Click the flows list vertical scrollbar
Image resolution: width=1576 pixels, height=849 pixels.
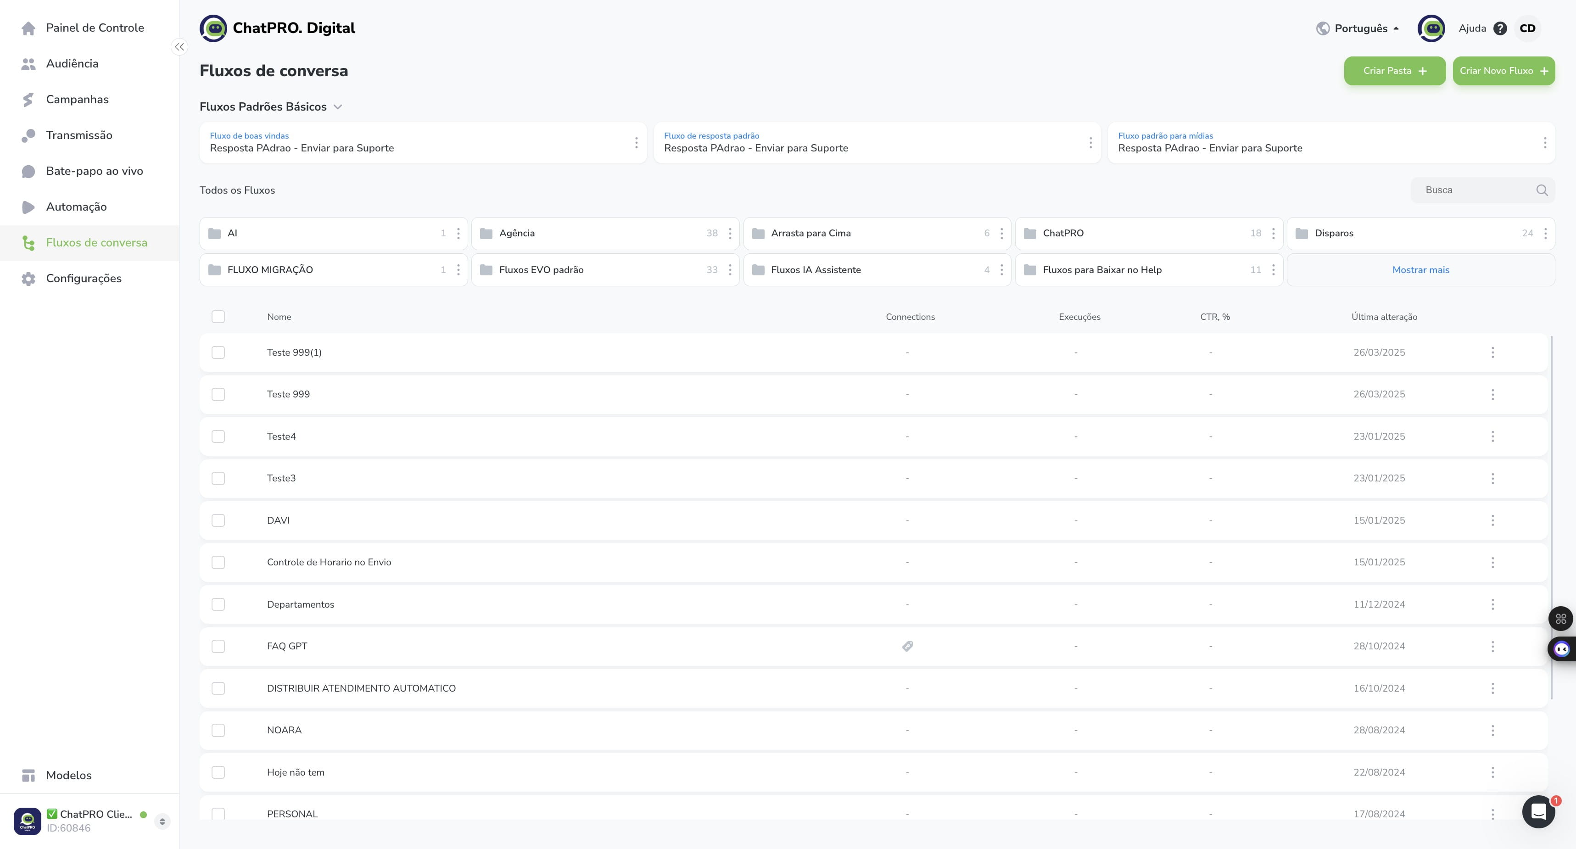click(1552, 517)
